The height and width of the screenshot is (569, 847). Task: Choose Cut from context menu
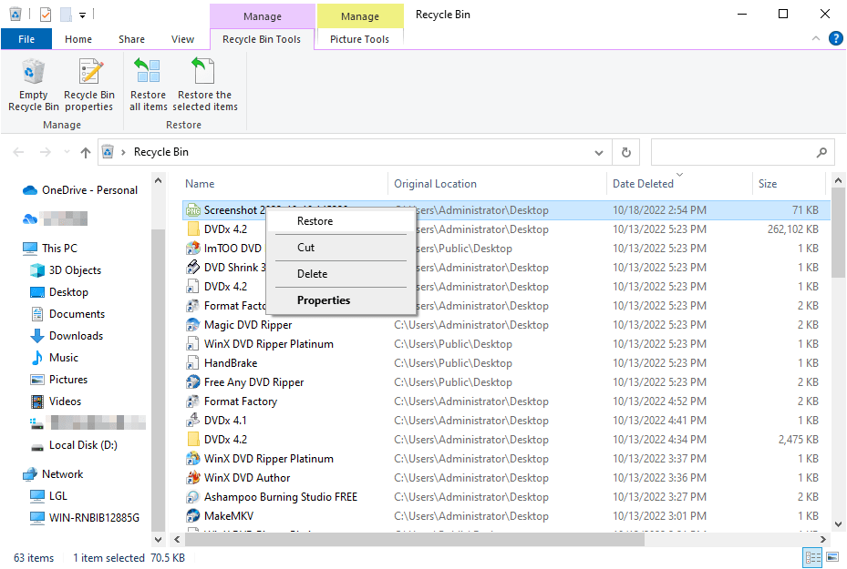341,248
